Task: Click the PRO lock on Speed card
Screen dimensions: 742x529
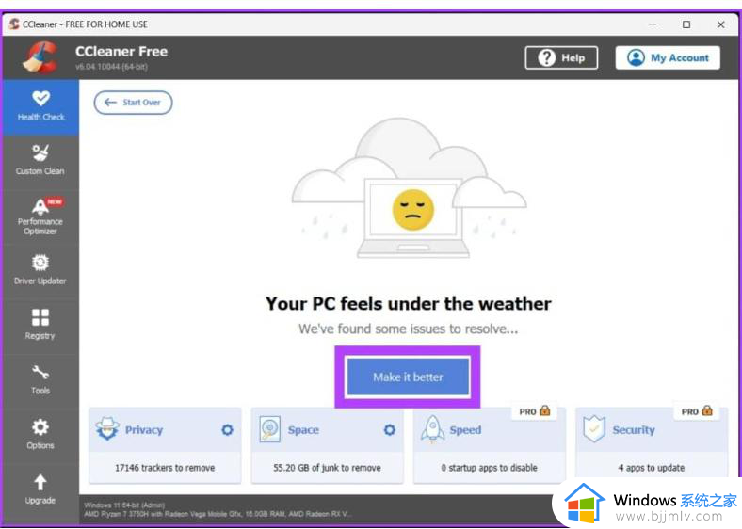Action: [x=545, y=410]
